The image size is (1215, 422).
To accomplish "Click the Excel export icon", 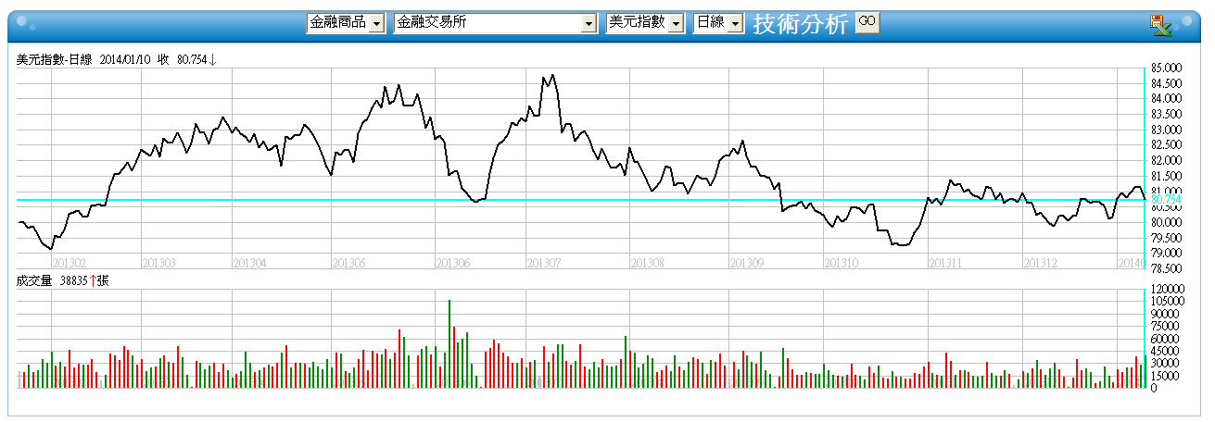I will (x=1160, y=25).
